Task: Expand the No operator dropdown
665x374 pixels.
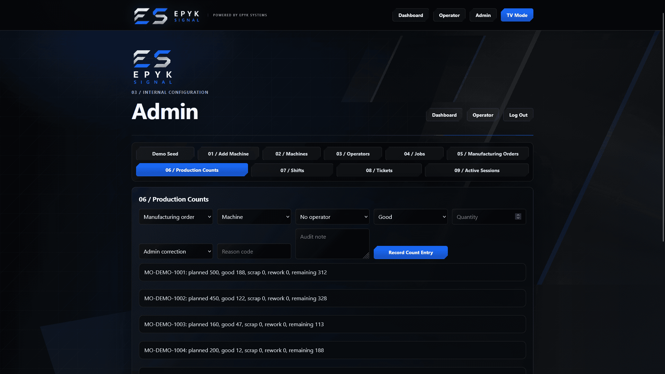Action: point(332,217)
